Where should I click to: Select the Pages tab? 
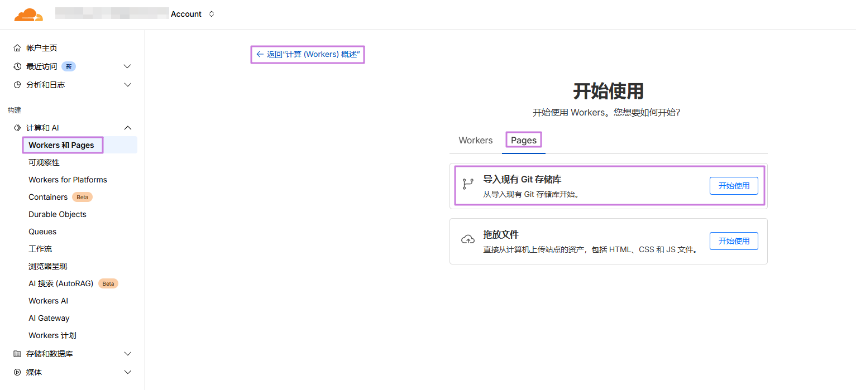pos(524,141)
